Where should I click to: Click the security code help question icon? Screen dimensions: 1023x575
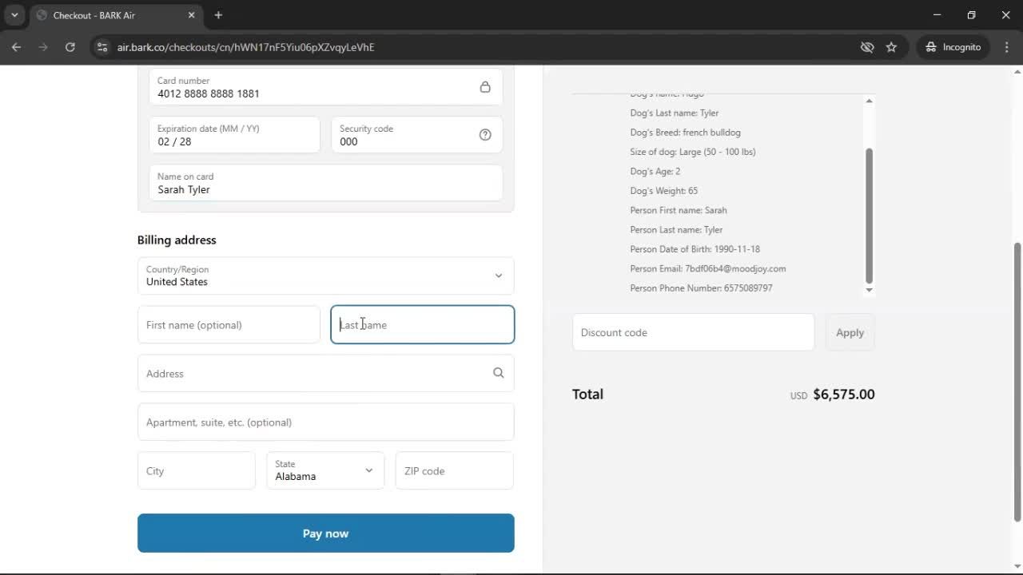click(x=485, y=135)
